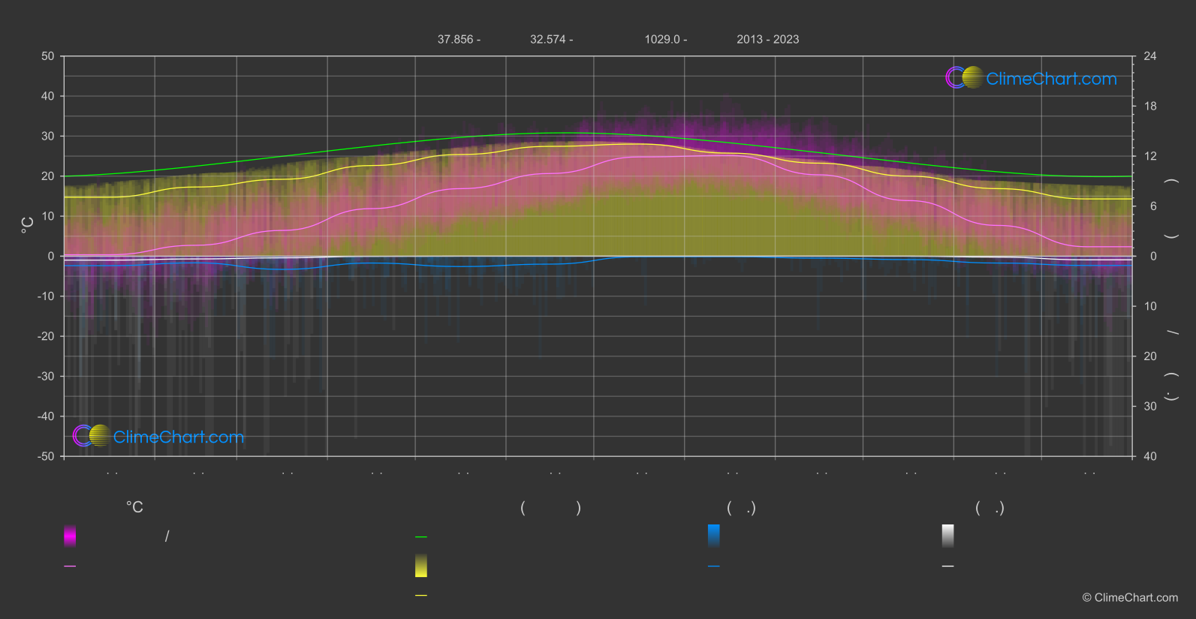The width and height of the screenshot is (1196, 619).
Task: Click the °C label on the vertical axis
Action: (x=27, y=225)
